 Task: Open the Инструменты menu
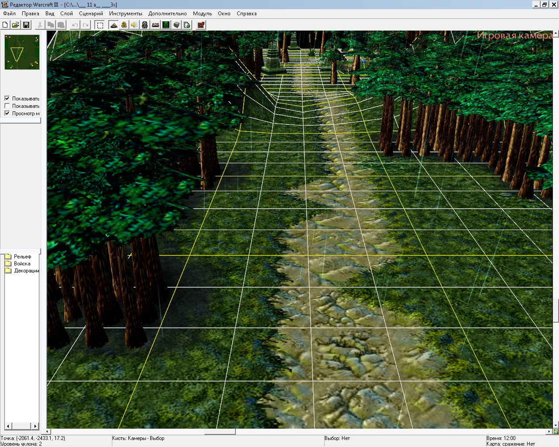pos(126,14)
